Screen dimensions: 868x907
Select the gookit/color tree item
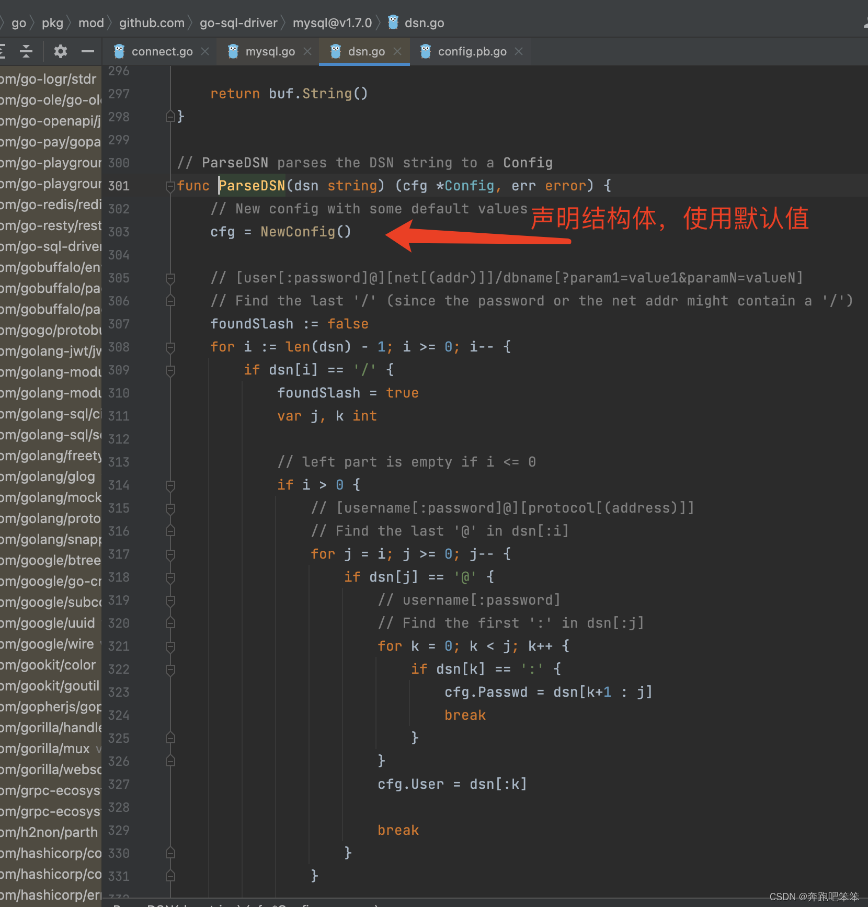(50, 665)
